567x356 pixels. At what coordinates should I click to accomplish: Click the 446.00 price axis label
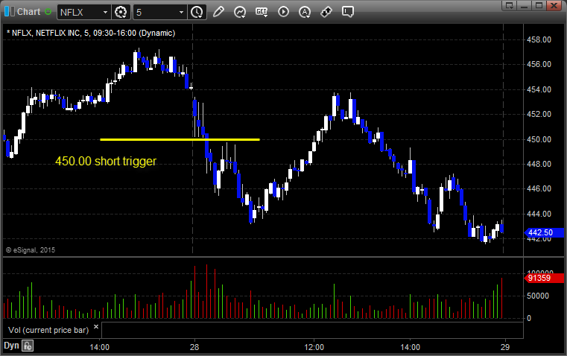539,188
